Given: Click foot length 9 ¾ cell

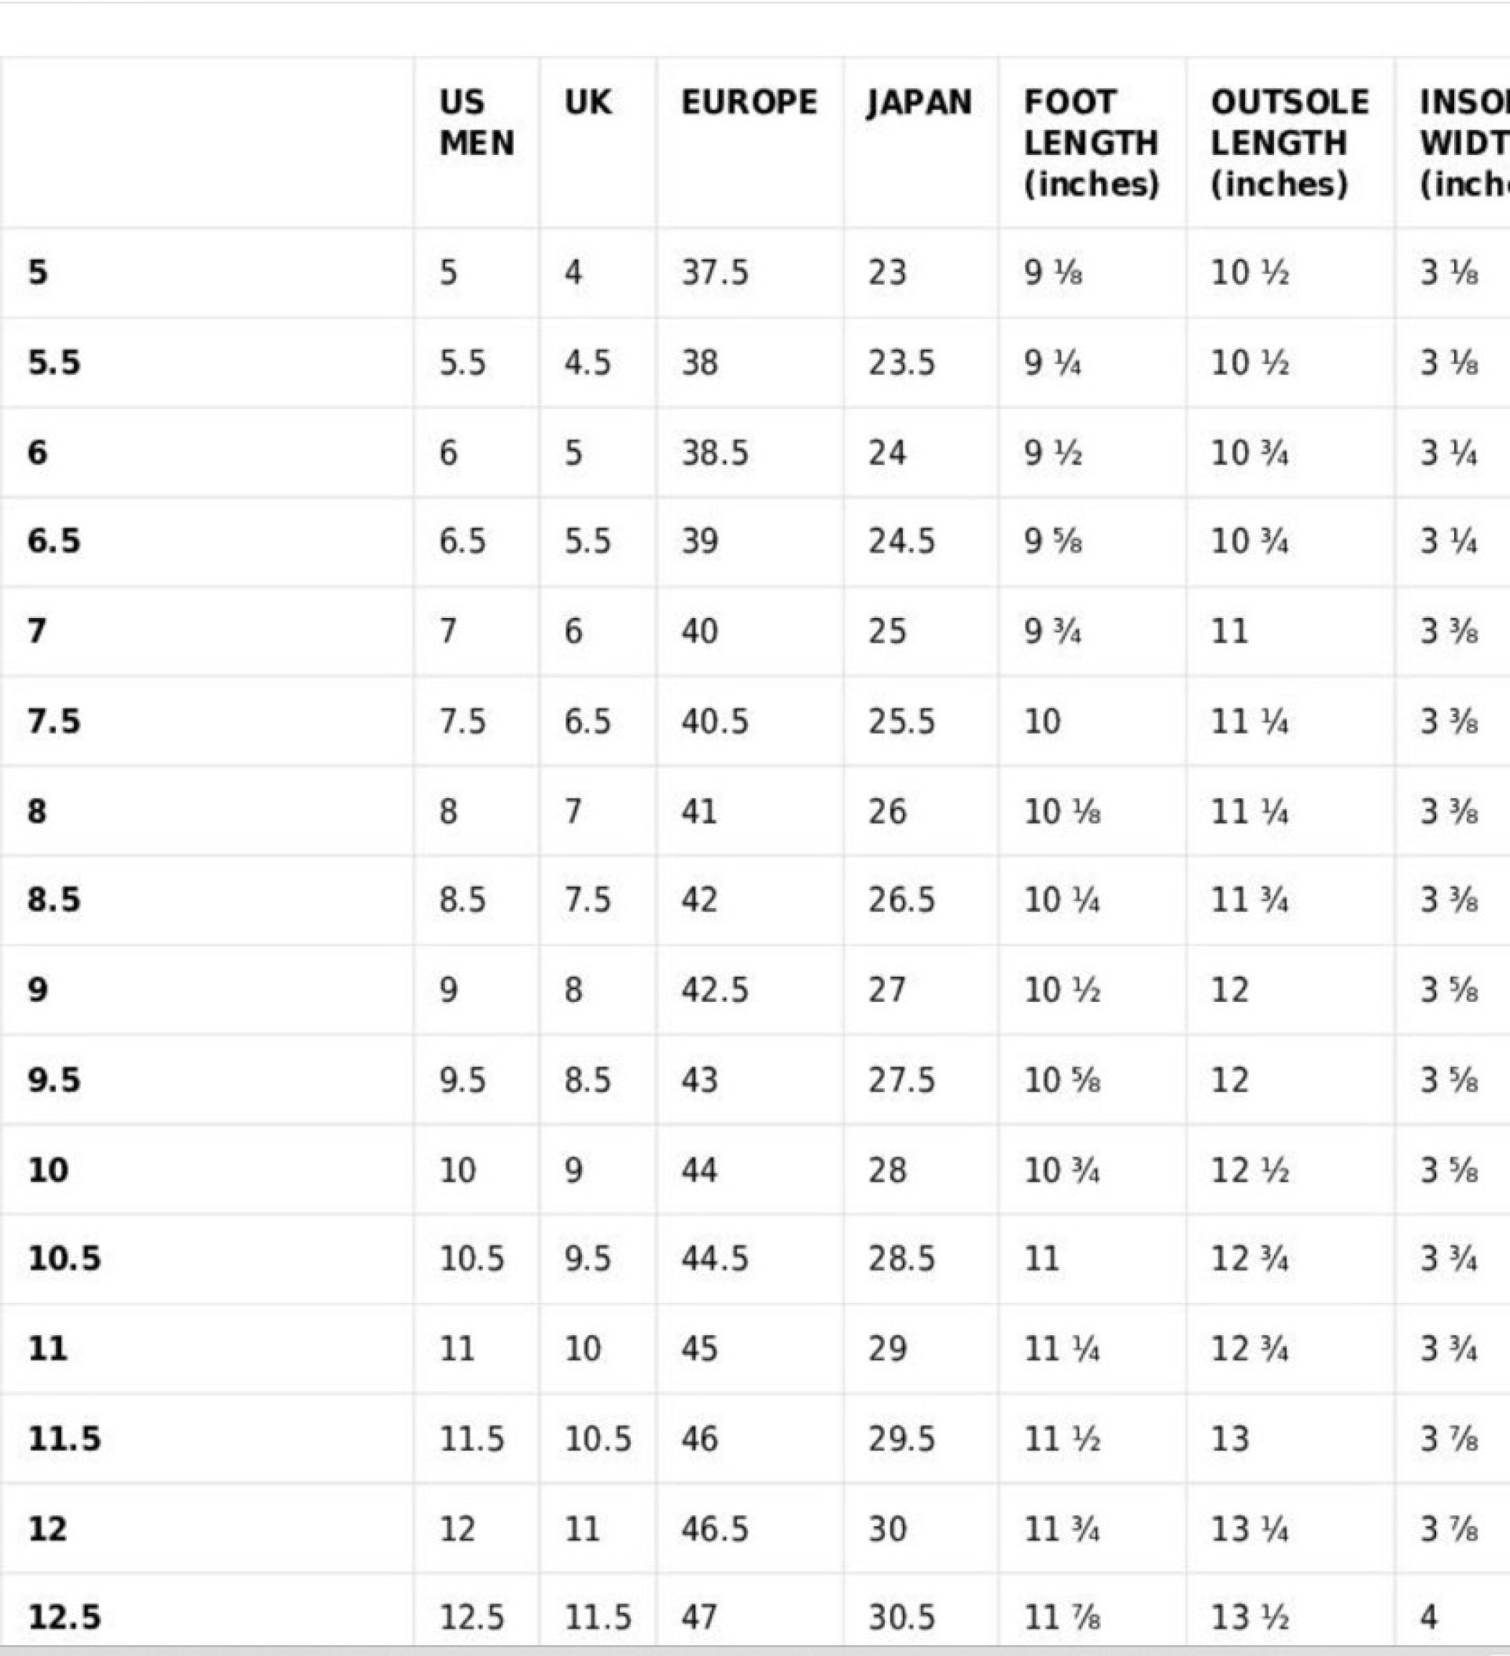Looking at the screenshot, I should coord(1052,631).
